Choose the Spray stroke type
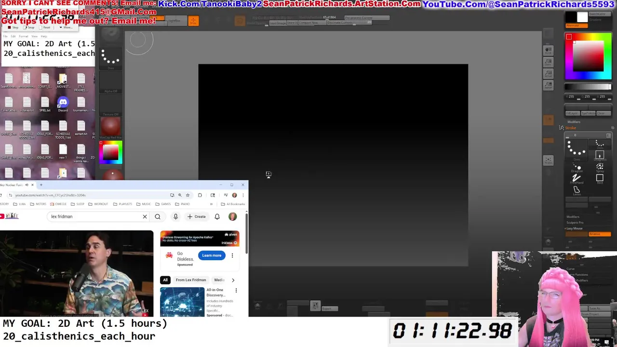Viewport: 617px width, 347px height. [x=600, y=168]
